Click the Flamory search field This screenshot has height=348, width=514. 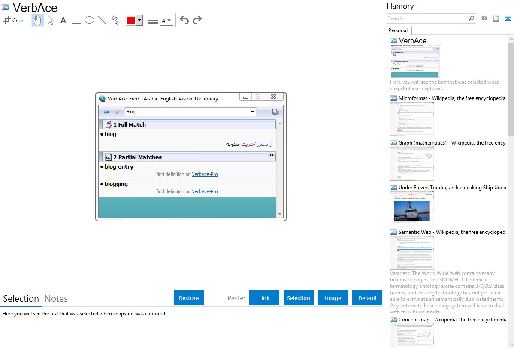point(427,18)
